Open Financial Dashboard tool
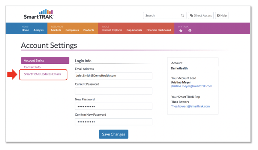This screenshot has width=258, height=150. tap(159, 30)
